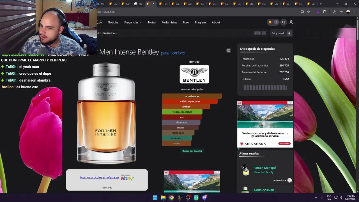Open the media control playlist icon
Viewport: 359px width, 202px height.
(x=341, y=12)
